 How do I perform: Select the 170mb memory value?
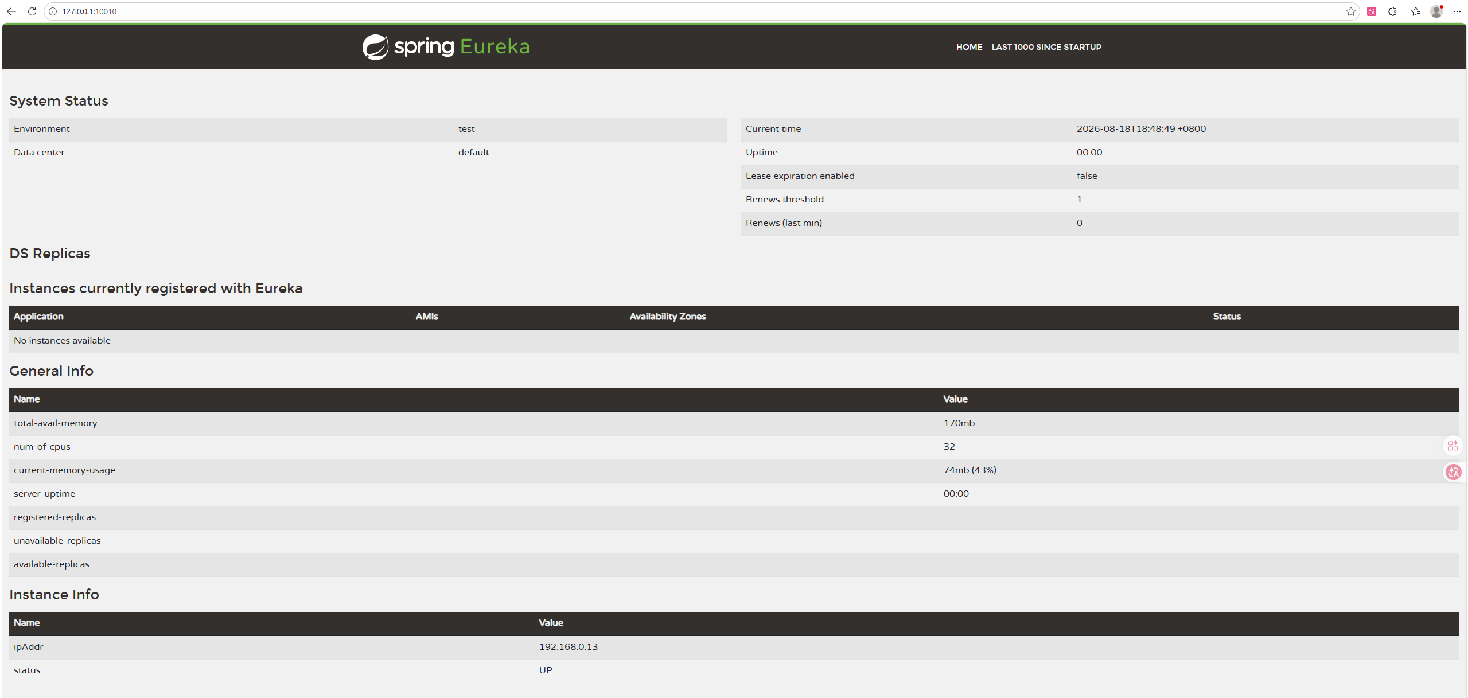click(959, 423)
